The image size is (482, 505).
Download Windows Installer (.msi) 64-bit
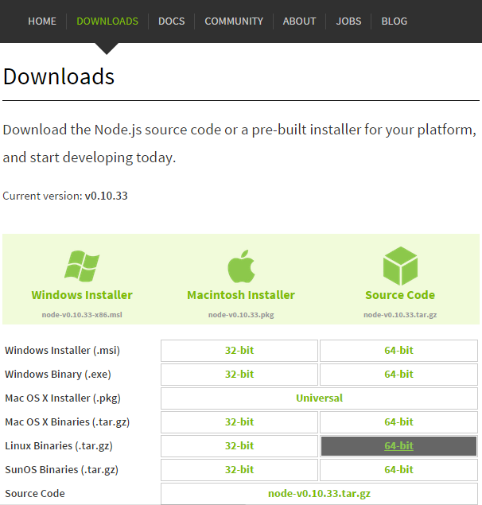click(x=398, y=351)
